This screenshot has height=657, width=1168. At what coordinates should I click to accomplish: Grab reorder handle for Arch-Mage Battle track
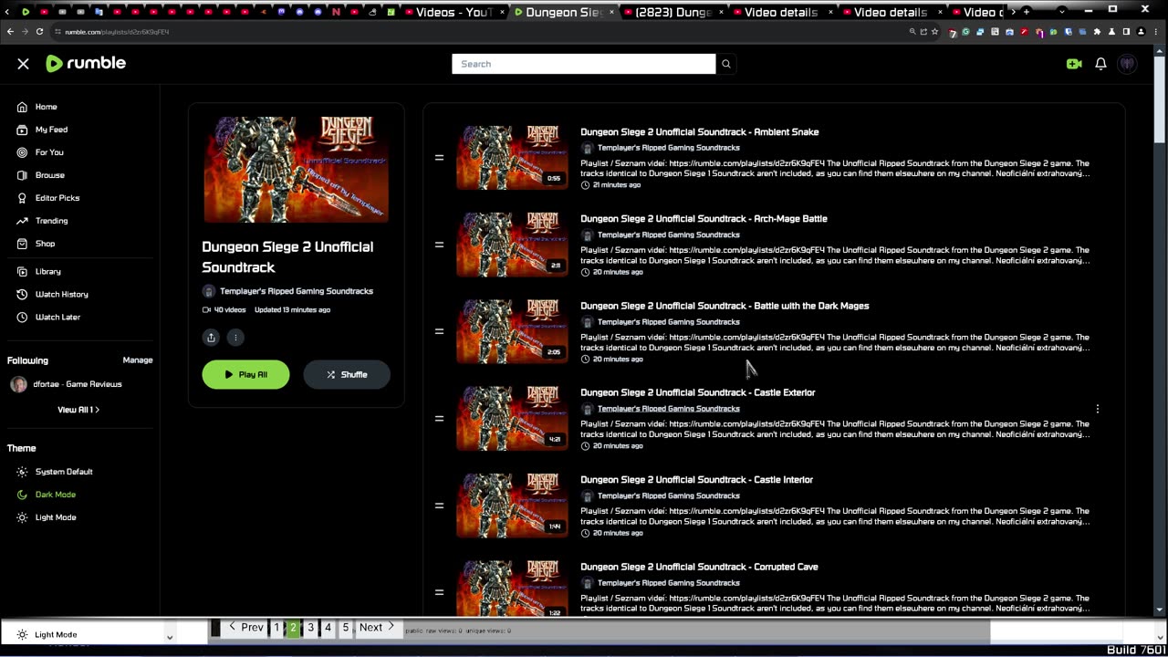click(x=439, y=245)
